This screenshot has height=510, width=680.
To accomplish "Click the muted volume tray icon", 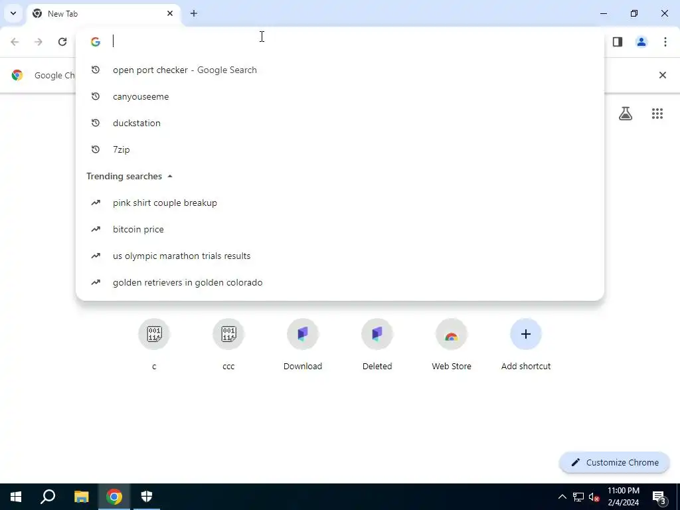I will (x=594, y=497).
